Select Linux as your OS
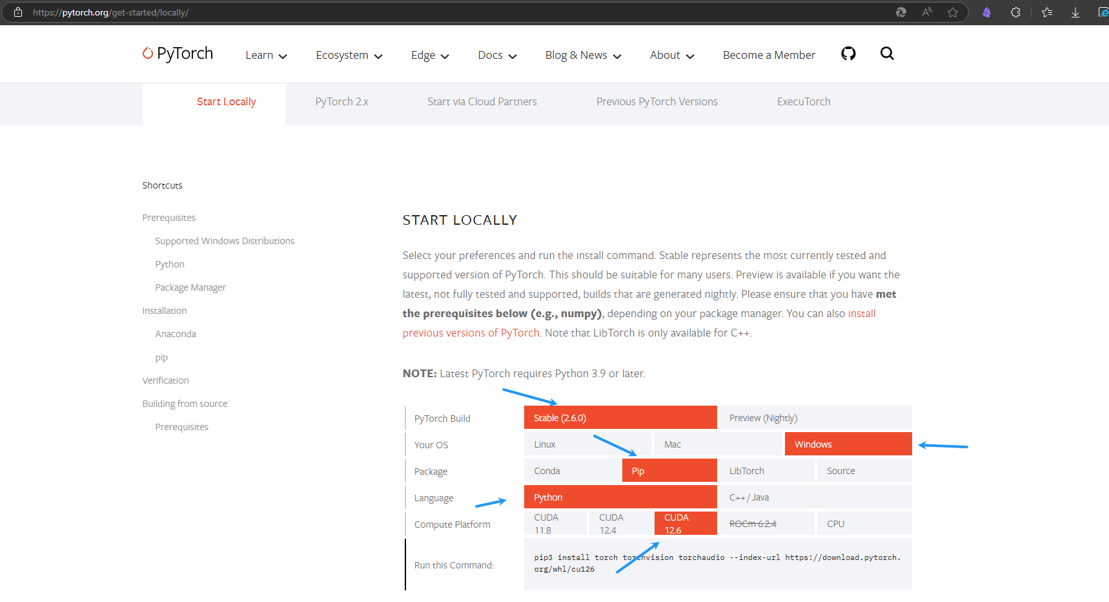This screenshot has height=602, width=1109. click(588, 444)
